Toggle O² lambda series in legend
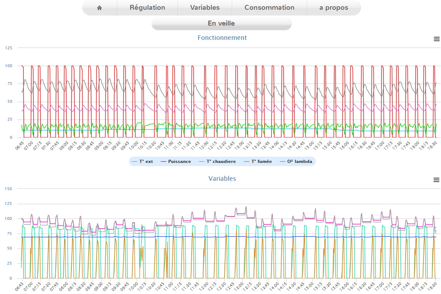Screen dimensions: 441x294 pyautogui.click(x=296, y=162)
